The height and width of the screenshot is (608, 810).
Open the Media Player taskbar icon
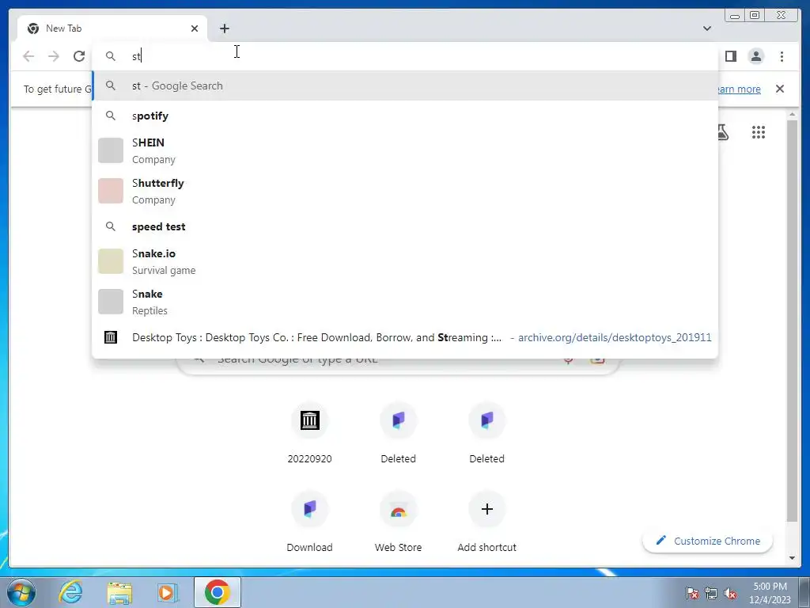pos(168,592)
